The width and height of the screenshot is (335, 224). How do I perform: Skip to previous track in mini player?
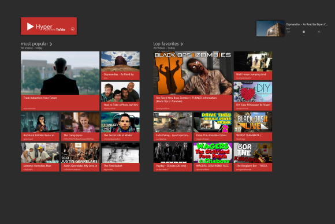288,32
